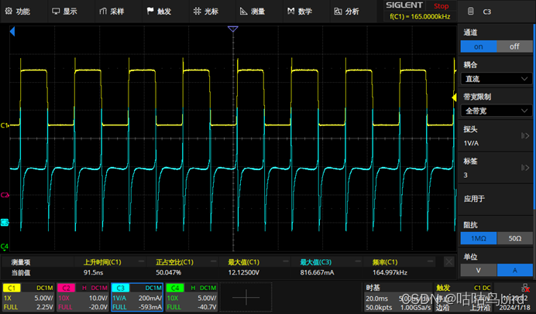
Task: Click the 816.667mA maximum value
Action: coord(317,272)
